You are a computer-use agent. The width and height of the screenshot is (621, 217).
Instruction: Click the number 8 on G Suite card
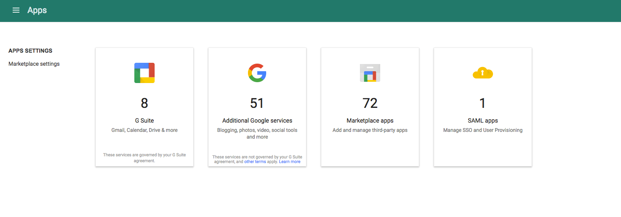[144, 103]
